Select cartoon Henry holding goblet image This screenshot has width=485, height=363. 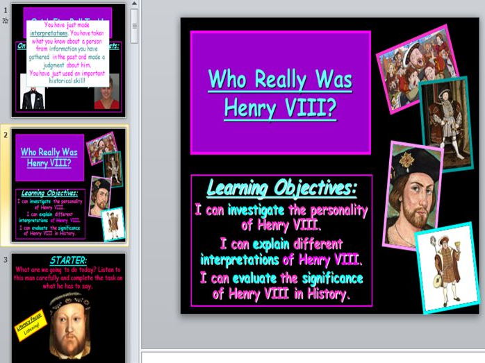click(x=448, y=268)
